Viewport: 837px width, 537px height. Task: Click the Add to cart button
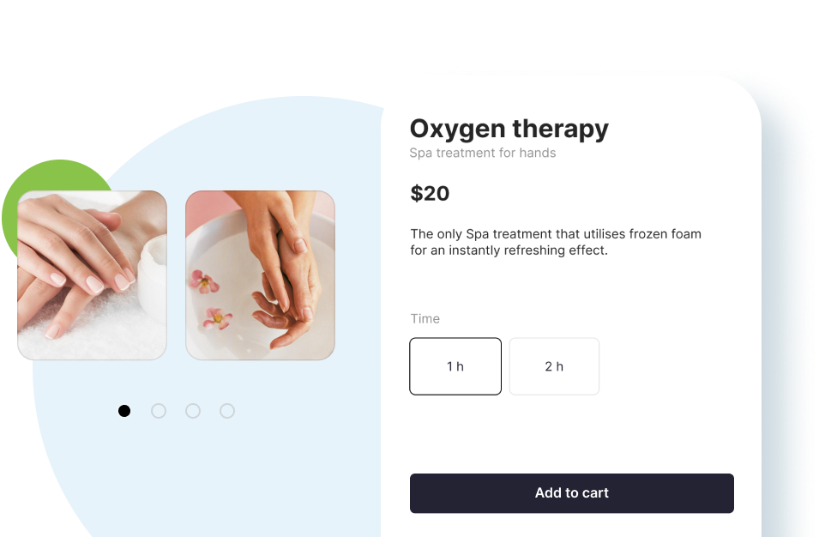[572, 493]
